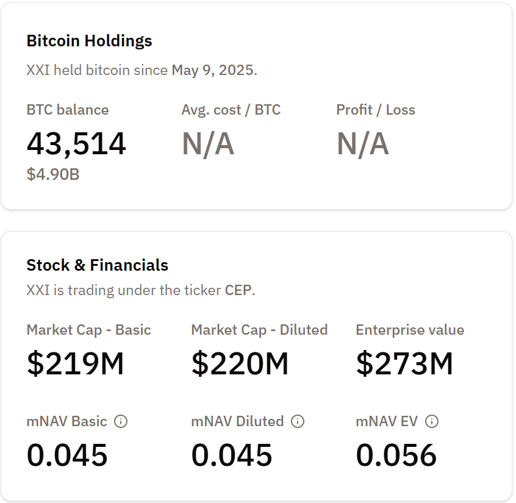This screenshot has width=516, height=503.
Task: Select the Bitcoin Holdings heading
Action: click(x=89, y=41)
